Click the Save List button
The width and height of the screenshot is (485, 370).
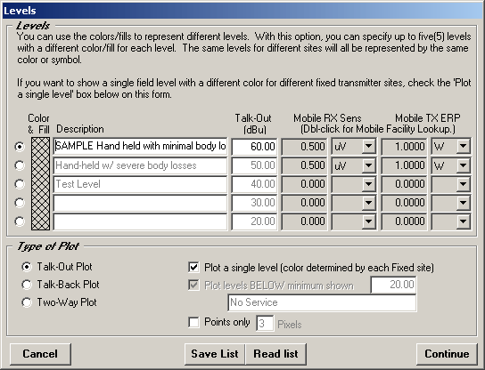[x=215, y=354]
